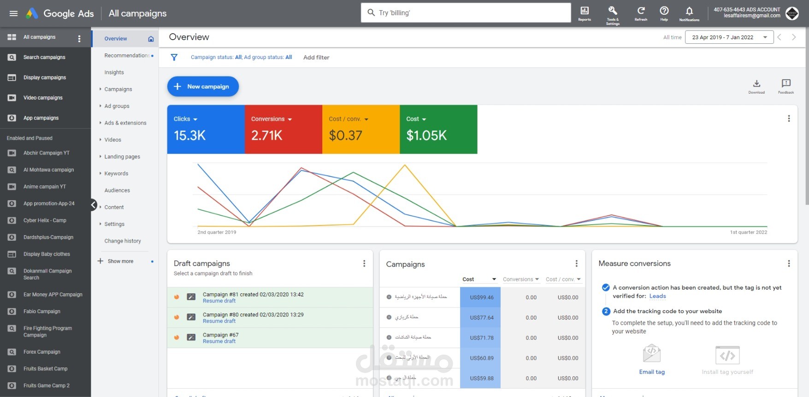Screen dimensions: 809x397
Task: Click the Refresh icon
Action: tap(641, 13)
